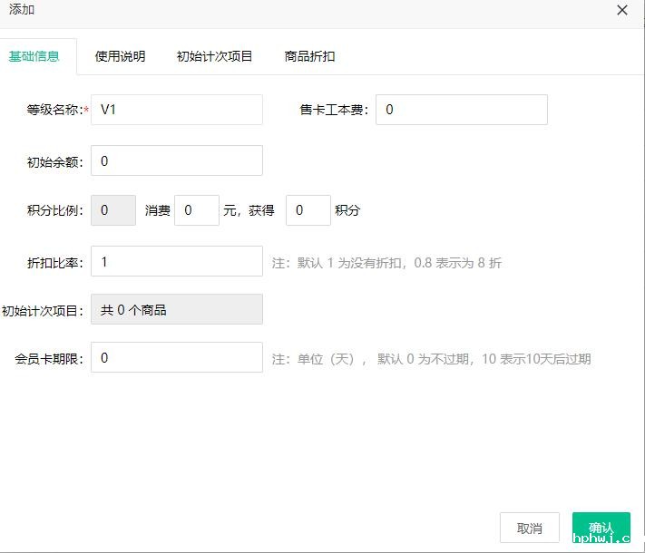The height and width of the screenshot is (553, 645).
Task: Click the expiry note about 10天后过期
Action: pos(431,359)
